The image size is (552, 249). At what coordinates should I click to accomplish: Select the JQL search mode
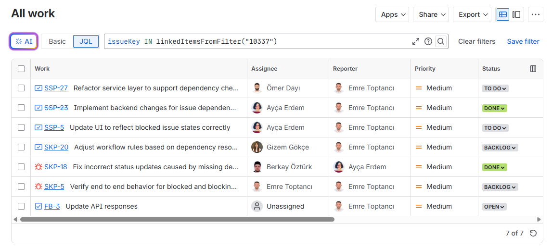click(86, 41)
